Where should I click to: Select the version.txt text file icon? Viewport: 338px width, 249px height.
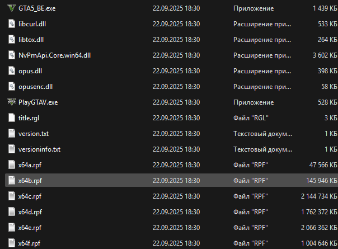[12, 134]
